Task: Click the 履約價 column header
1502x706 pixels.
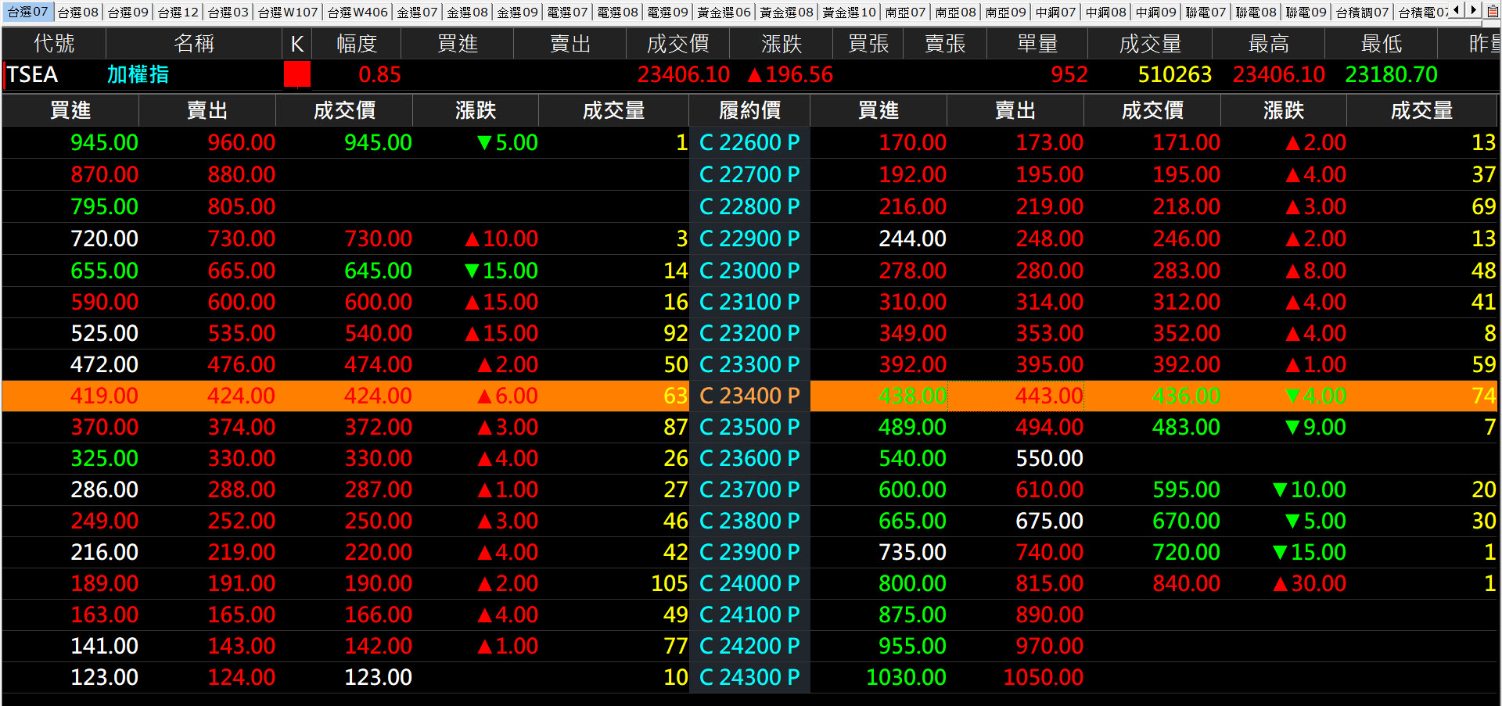Action: [x=749, y=111]
